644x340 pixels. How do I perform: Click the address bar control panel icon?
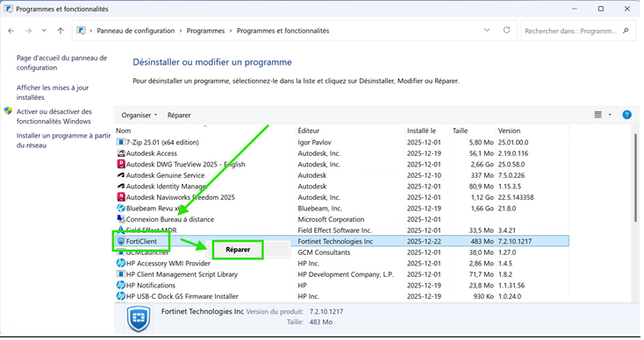pos(82,31)
